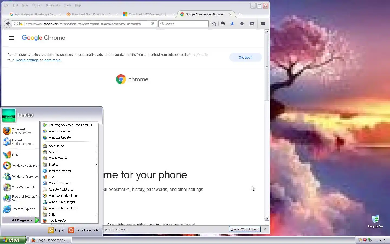Click Turn Off Computer
The image size is (390, 244).
pyautogui.click(x=84, y=230)
